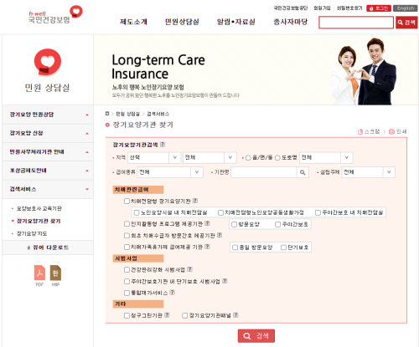Screen dimensions: 419x347
Task: Check 최초 치매수급자 방문간호 제공기관 checkbox
Action: coord(127,236)
